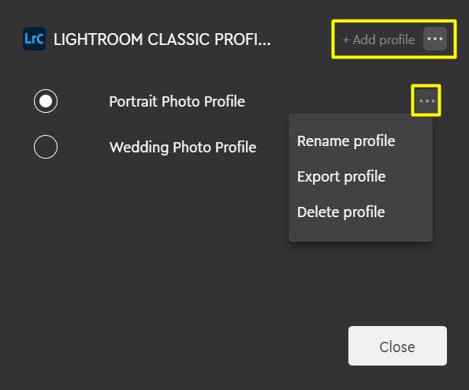Choose Export profile from the context menu
The image size is (469, 390).
click(341, 176)
